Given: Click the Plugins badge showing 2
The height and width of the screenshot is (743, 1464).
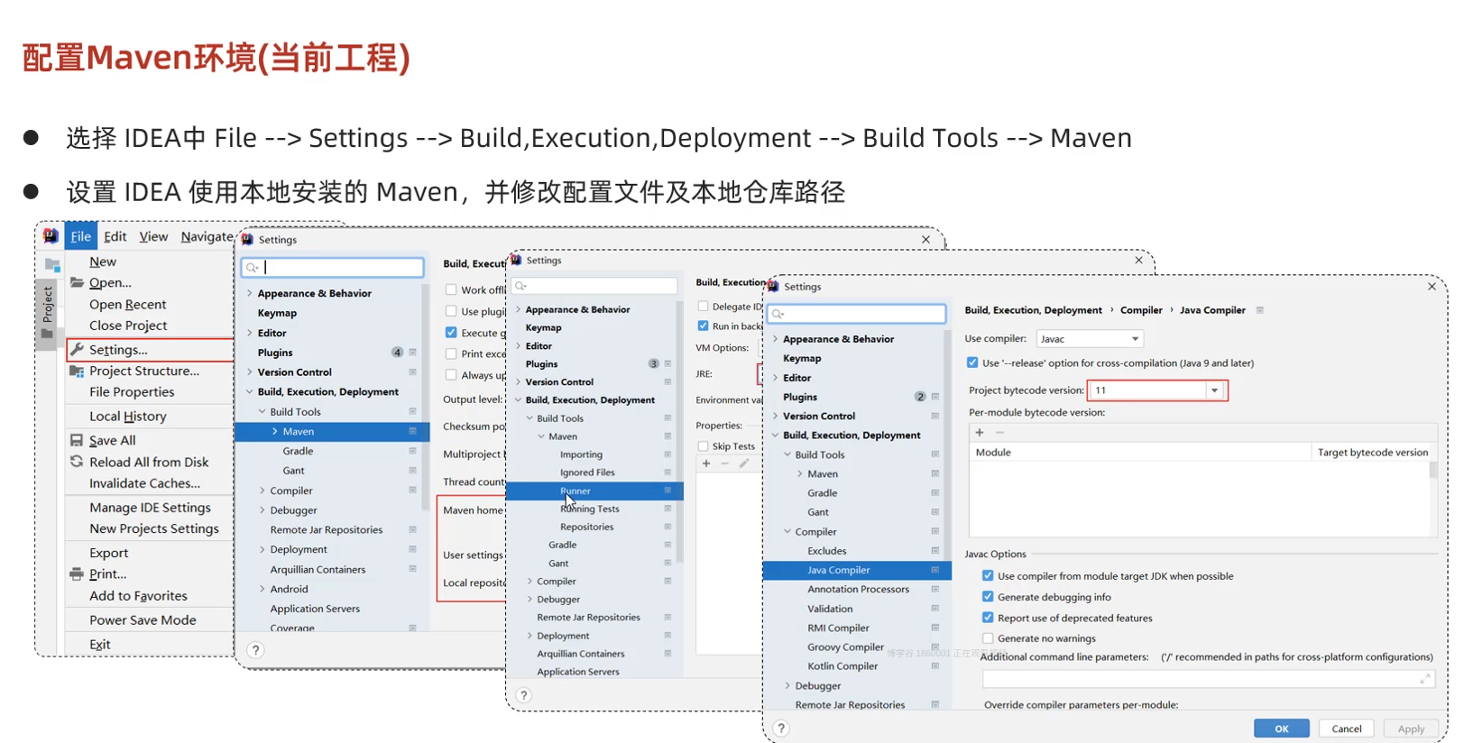Looking at the screenshot, I should click(x=920, y=397).
